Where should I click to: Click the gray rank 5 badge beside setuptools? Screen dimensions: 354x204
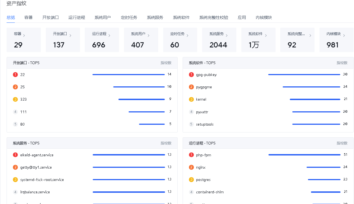click(x=191, y=124)
